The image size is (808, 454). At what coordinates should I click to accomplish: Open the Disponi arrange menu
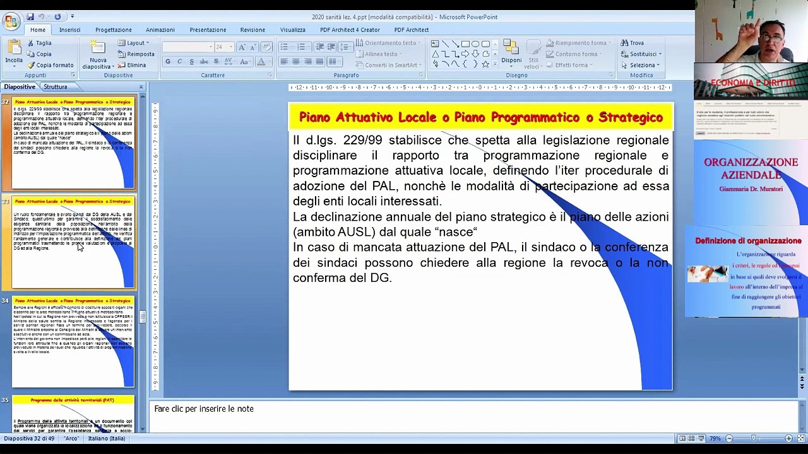pyautogui.click(x=511, y=53)
